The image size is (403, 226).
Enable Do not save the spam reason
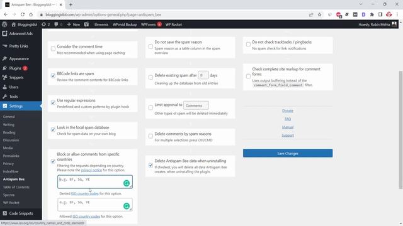tap(150, 46)
